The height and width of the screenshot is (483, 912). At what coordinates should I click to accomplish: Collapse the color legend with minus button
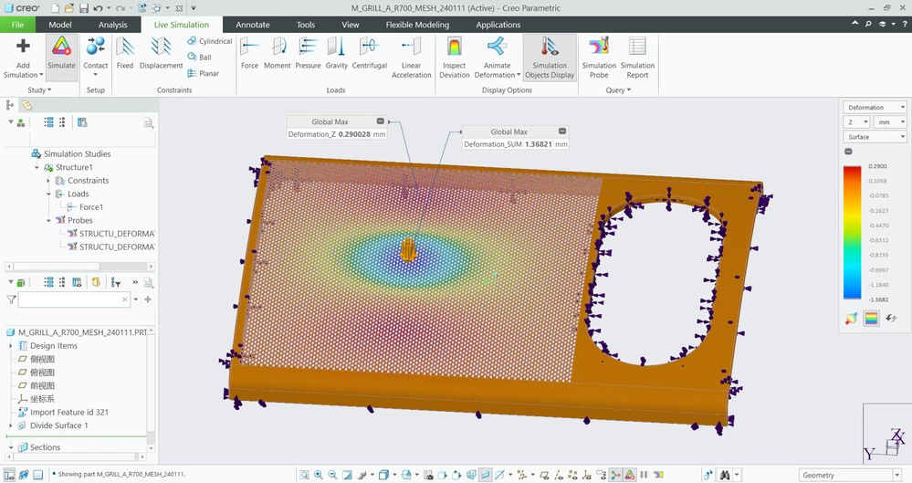pyautogui.click(x=848, y=152)
